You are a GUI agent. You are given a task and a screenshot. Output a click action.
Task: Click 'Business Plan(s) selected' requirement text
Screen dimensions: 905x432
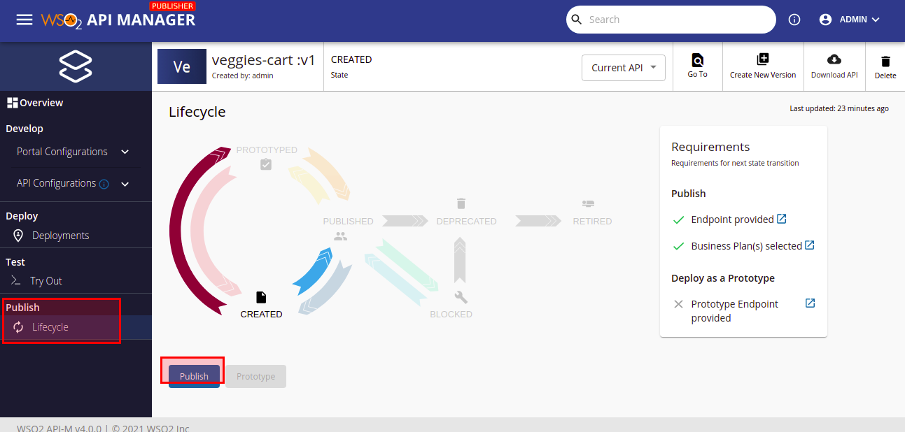point(746,246)
